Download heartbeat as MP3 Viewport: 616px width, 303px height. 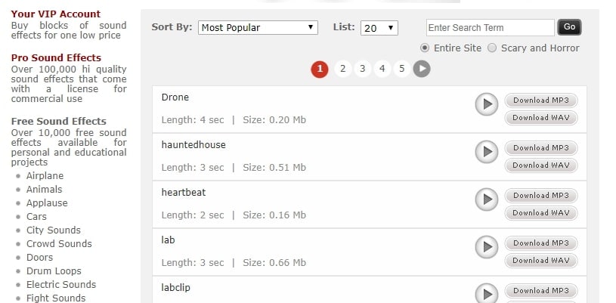coord(540,196)
